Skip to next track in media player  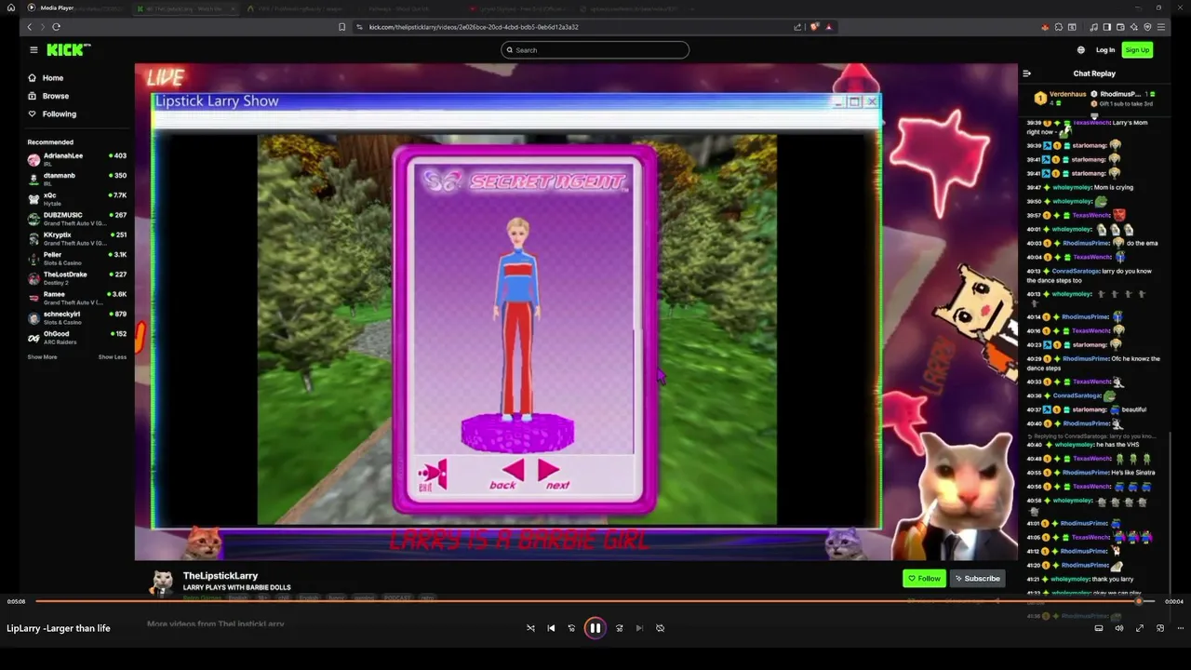click(x=639, y=628)
